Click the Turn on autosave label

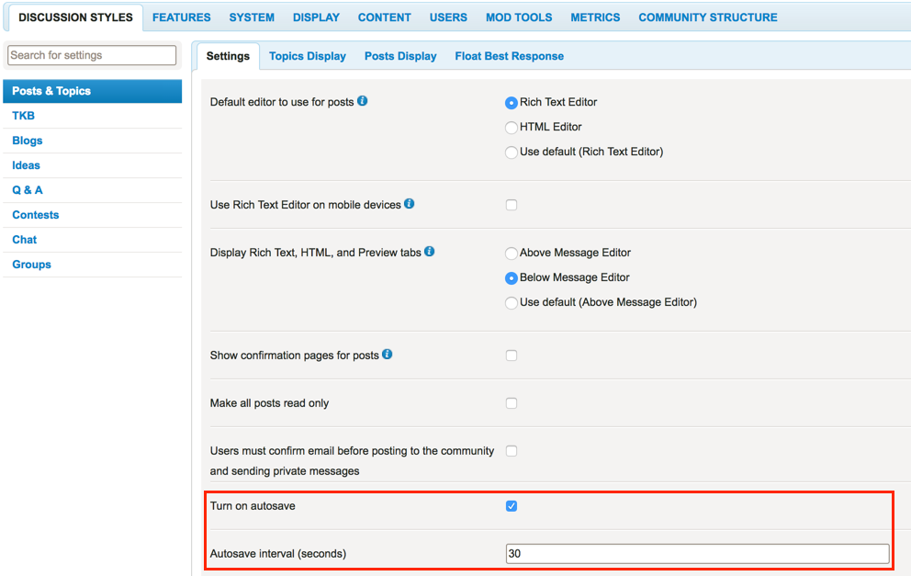(253, 506)
